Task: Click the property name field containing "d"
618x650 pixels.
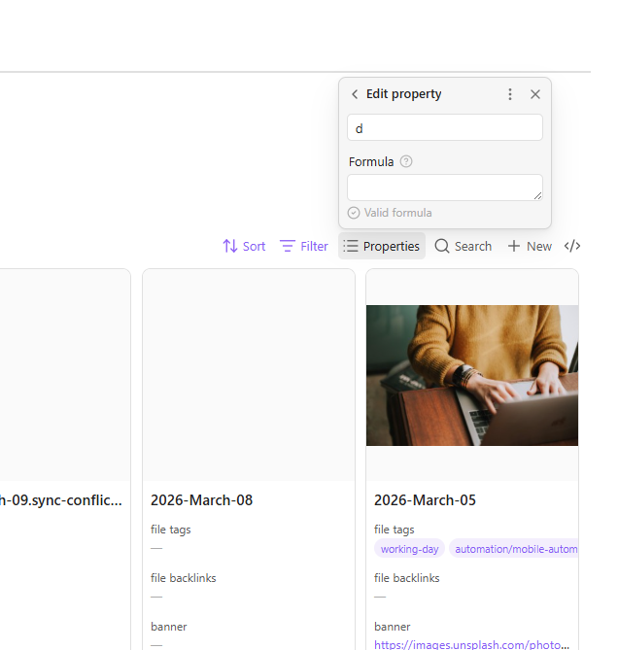Action: (444, 127)
